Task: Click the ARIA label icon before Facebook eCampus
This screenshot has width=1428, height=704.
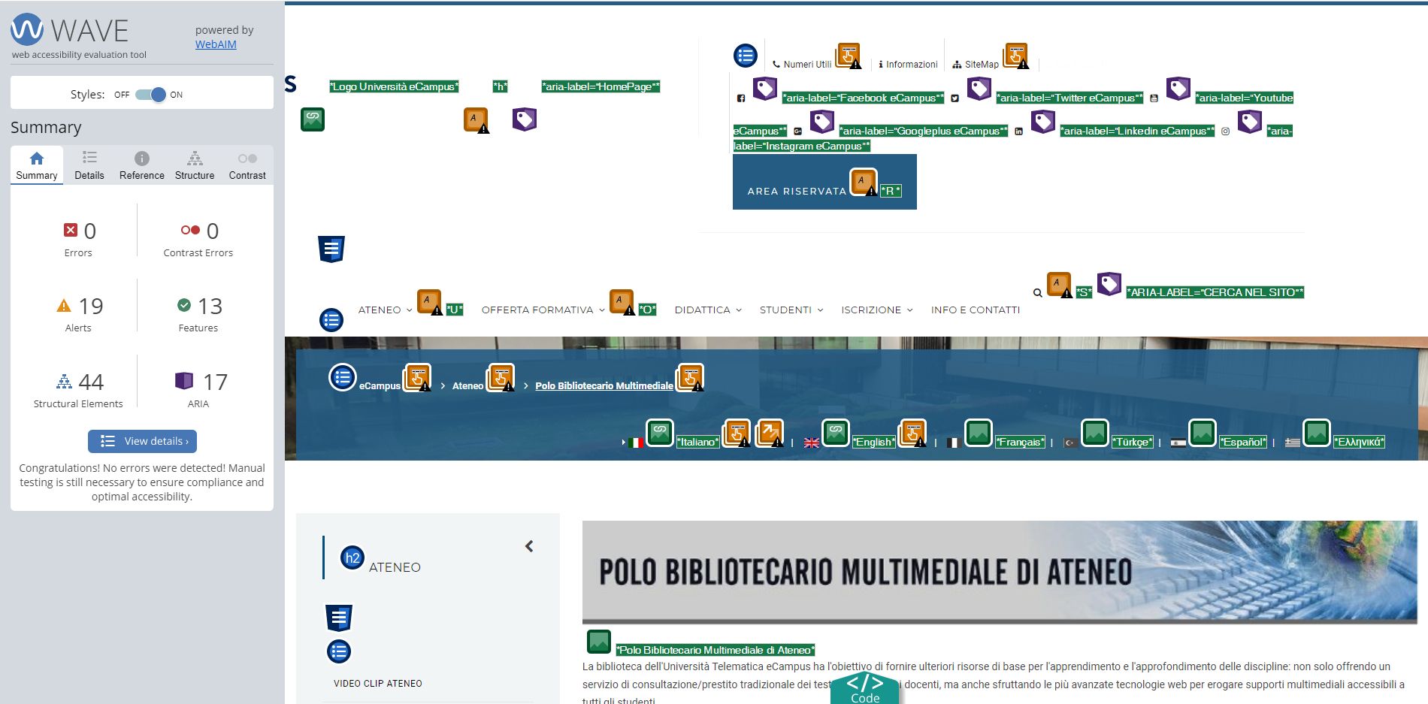Action: tap(765, 89)
